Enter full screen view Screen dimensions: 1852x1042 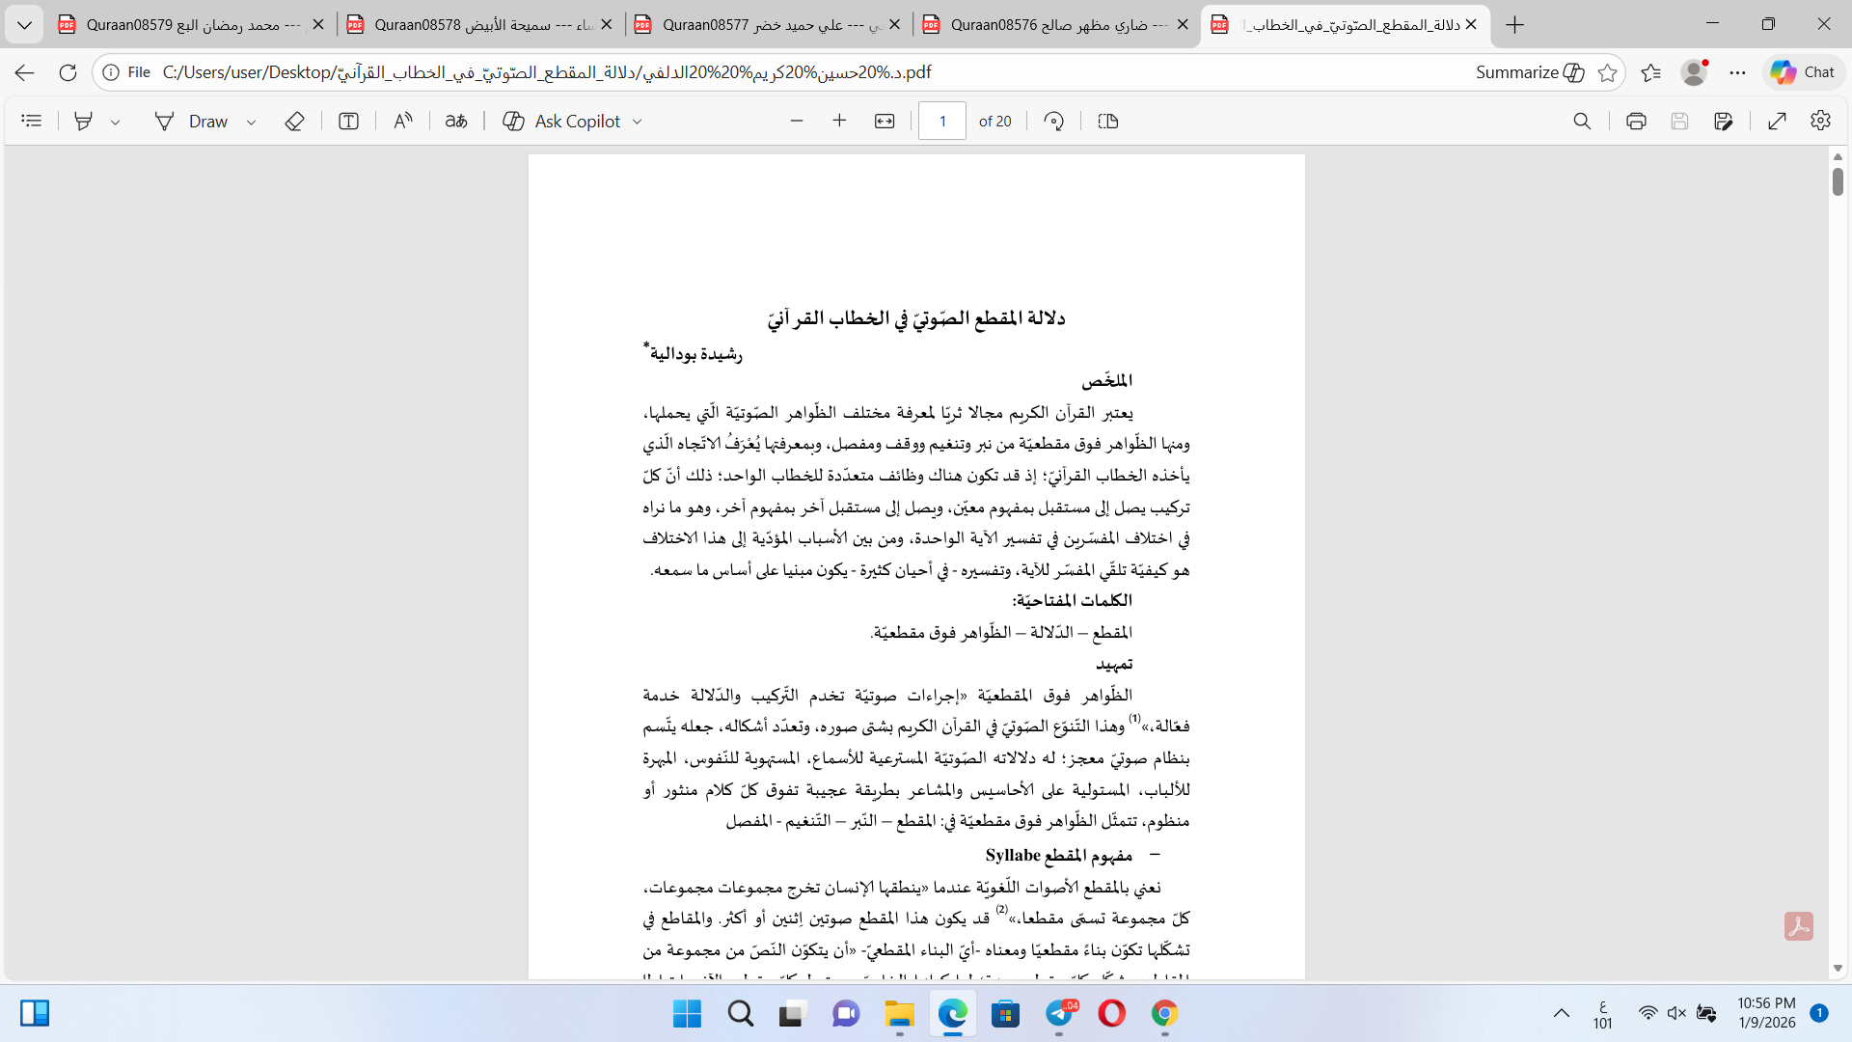(1777, 121)
